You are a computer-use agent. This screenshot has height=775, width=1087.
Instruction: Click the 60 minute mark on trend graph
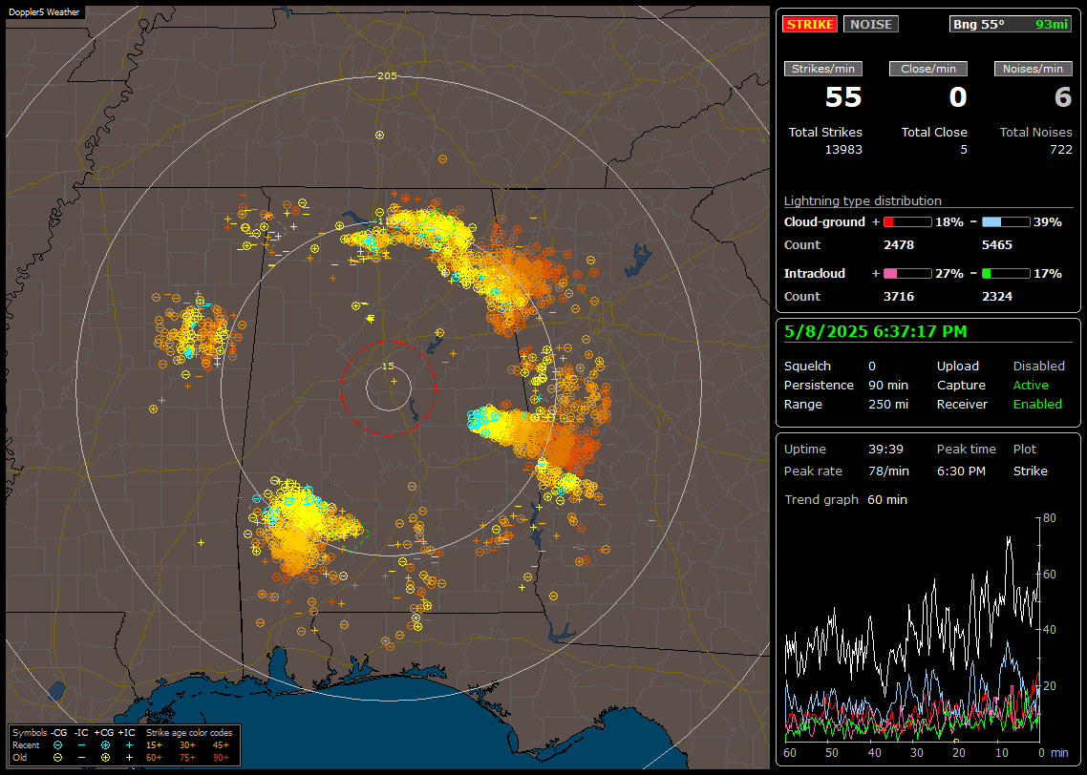(x=790, y=753)
